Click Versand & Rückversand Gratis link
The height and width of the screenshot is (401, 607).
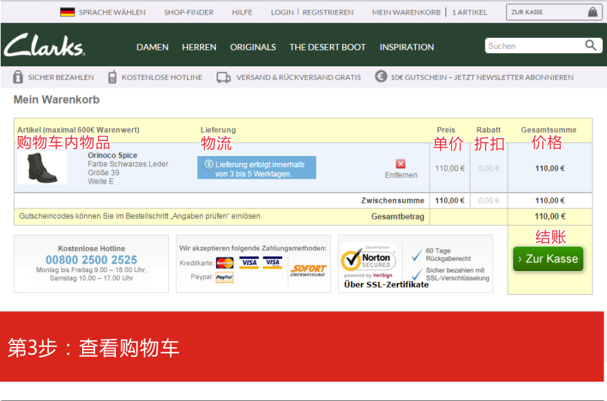[x=299, y=77]
